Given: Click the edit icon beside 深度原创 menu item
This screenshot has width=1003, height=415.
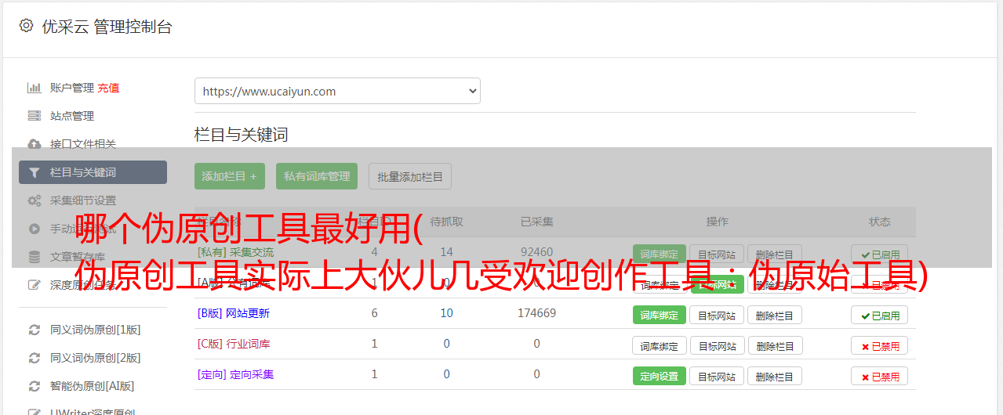Looking at the screenshot, I should point(35,285).
